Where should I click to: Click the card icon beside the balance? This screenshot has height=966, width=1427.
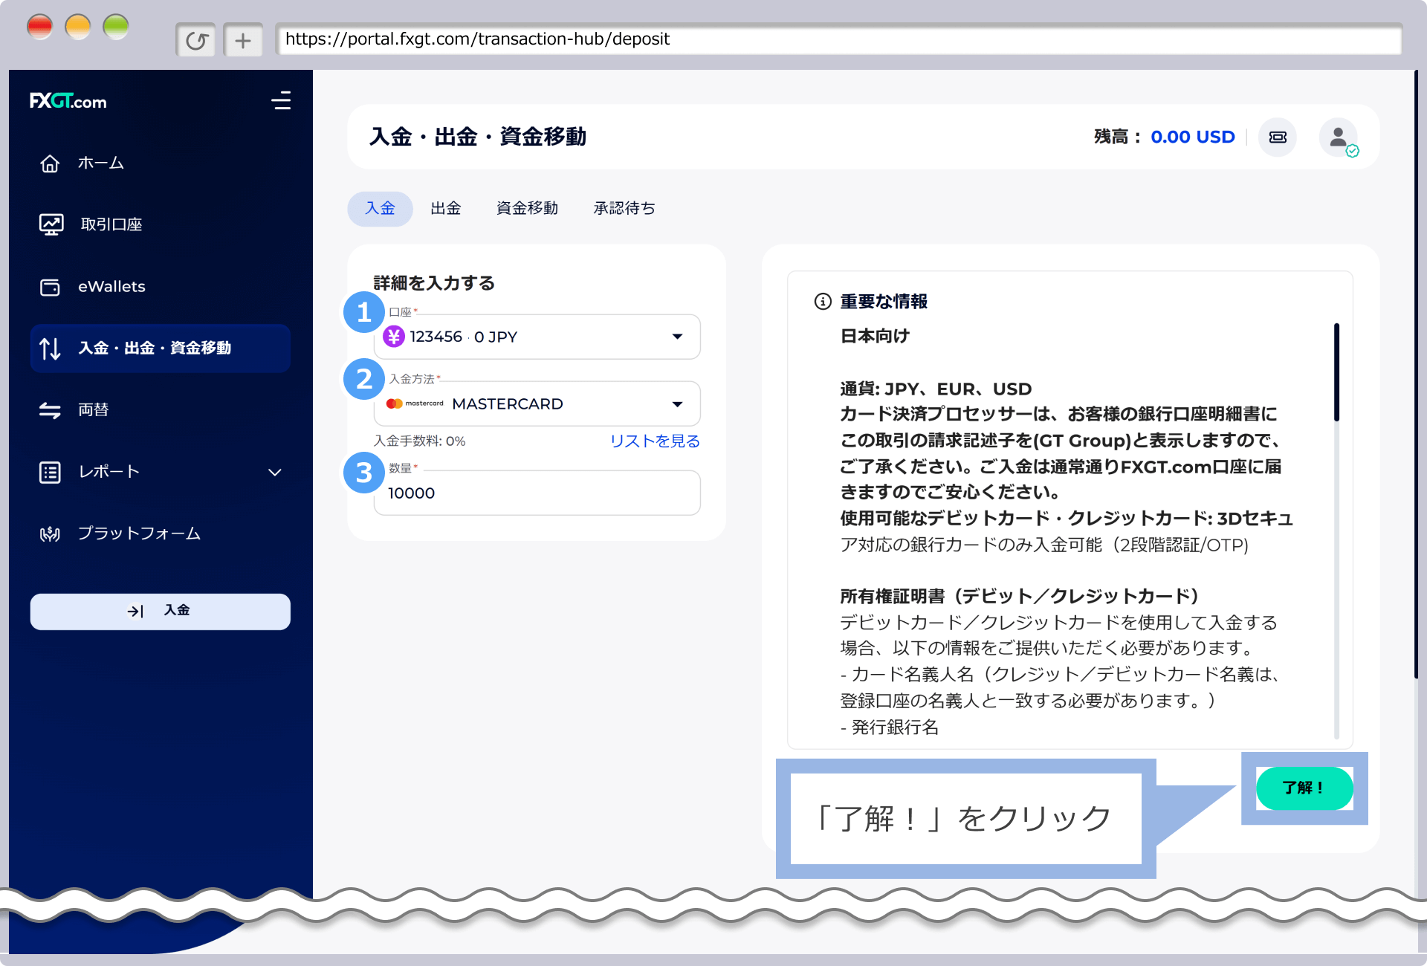1277,137
